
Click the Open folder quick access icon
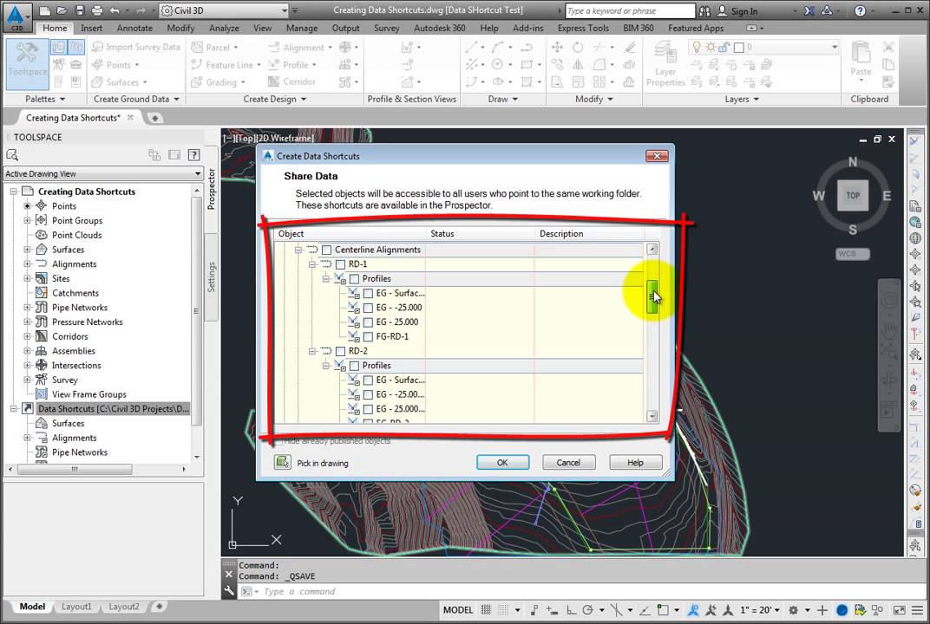[62, 10]
